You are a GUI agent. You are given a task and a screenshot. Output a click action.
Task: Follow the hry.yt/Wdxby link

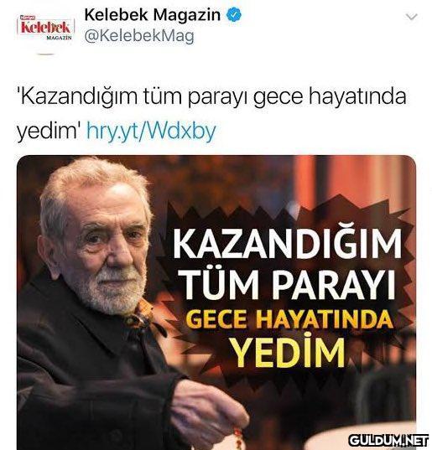[x=151, y=131]
